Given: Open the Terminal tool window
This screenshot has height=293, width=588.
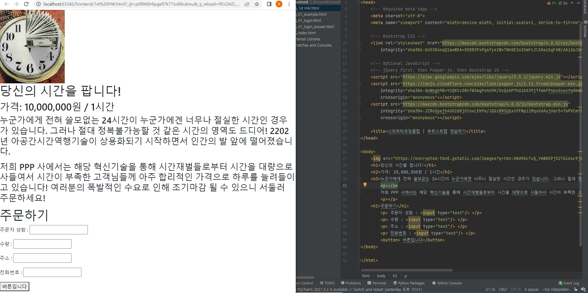Looking at the screenshot, I should 376,283.
